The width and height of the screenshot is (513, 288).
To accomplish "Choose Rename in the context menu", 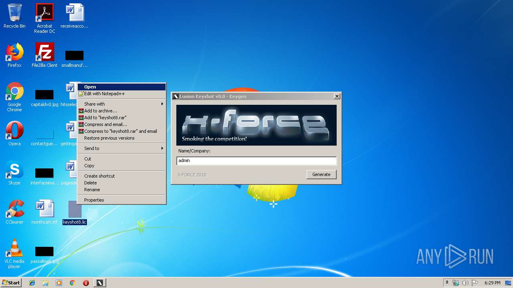I will coord(122,190).
